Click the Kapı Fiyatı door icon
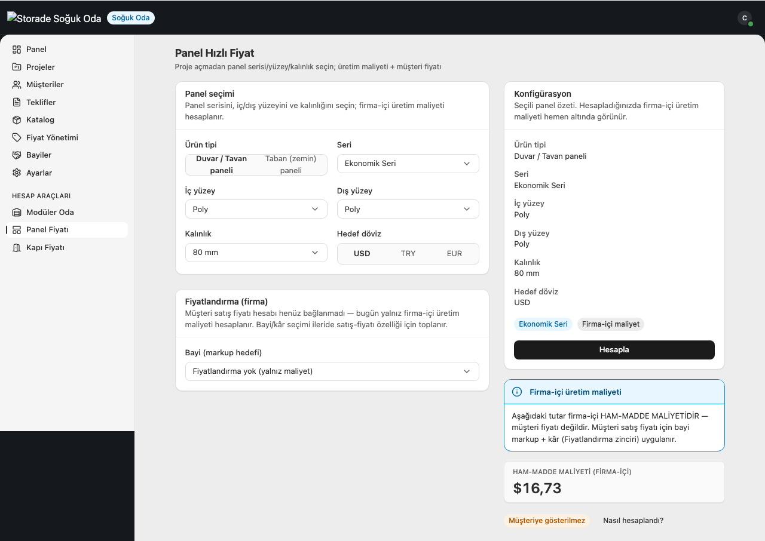The width and height of the screenshot is (765, 541). (17, 247)
